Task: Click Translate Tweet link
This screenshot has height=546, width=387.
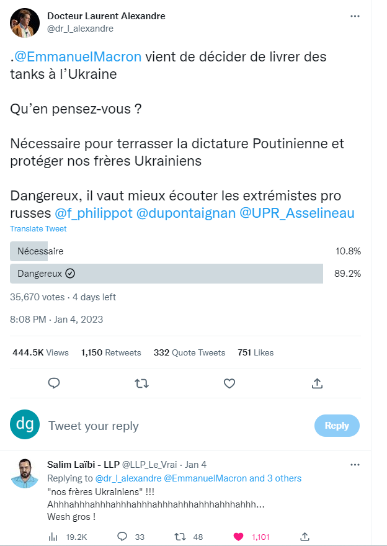Action: (37, 229)
